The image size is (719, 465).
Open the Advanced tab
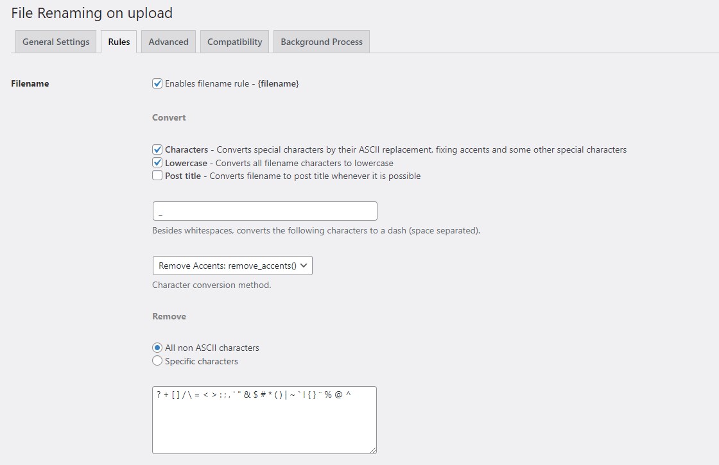(x=168, y=41)
